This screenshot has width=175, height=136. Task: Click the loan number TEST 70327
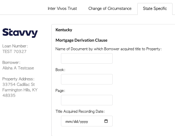[14, 52]
